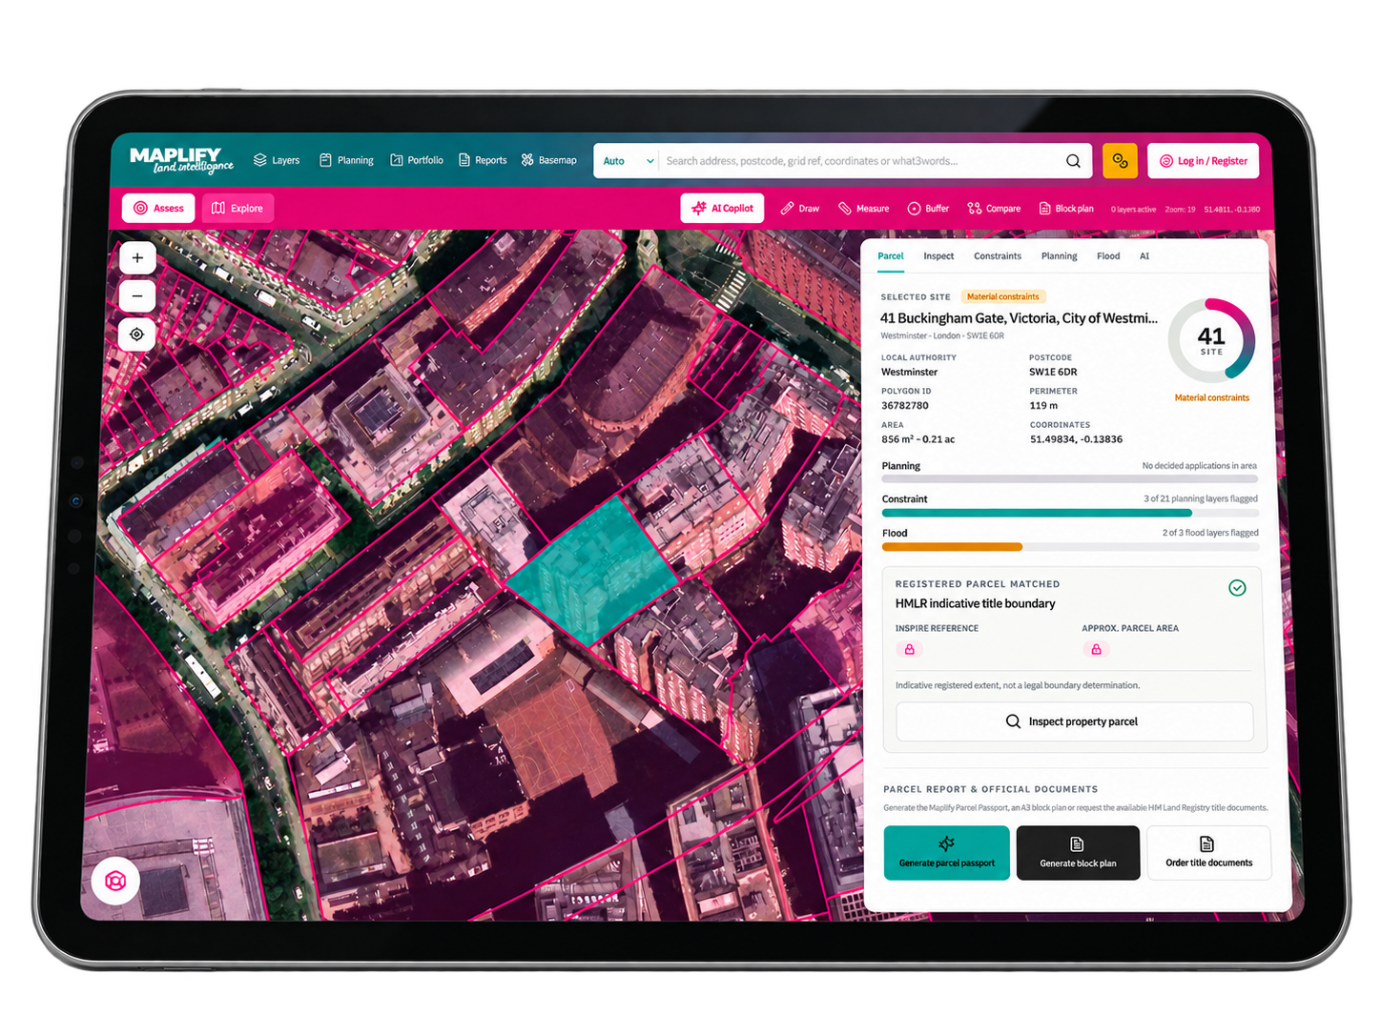
Task: Click the perimeter value 119 m
Action: coord(1043,405)
